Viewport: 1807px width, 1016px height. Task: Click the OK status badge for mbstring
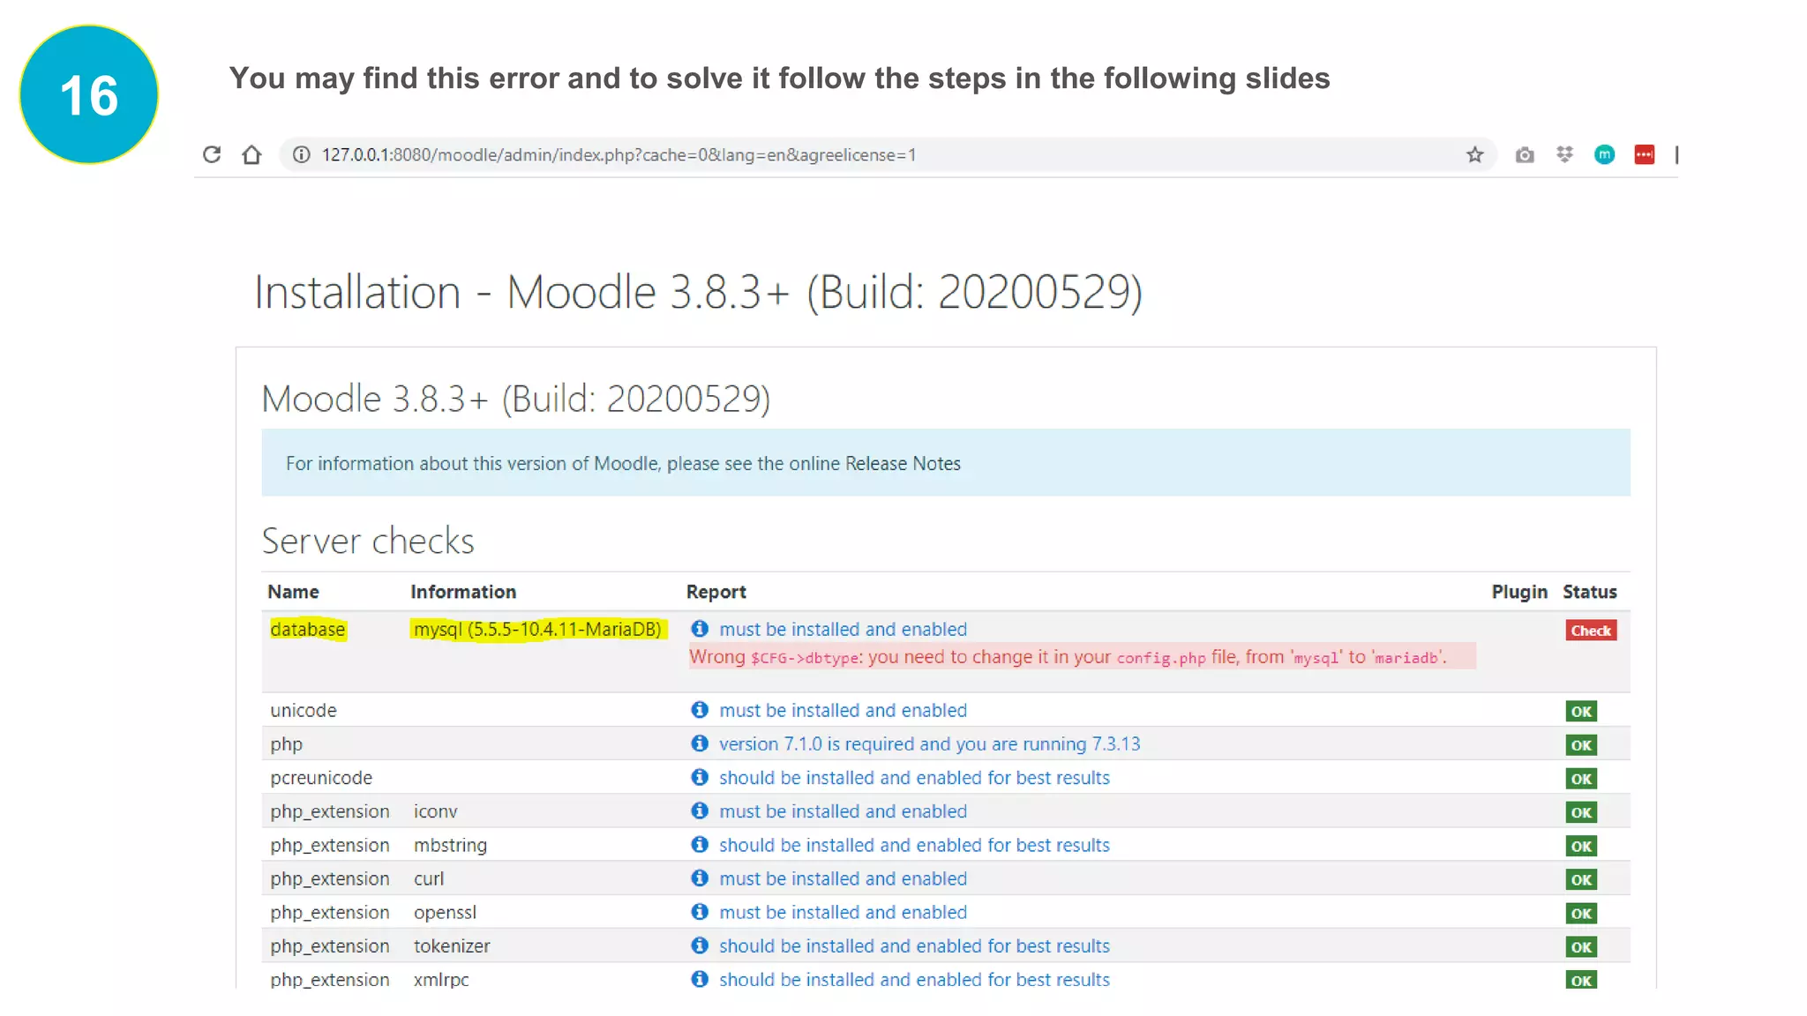(x=1581, y=846)
